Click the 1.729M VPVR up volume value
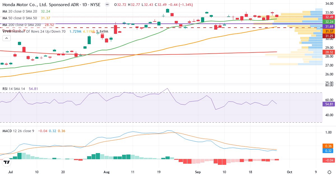Image resolution: width=336 pixels, height=176 pixels. pyautogui.click(x=75, y=32)
